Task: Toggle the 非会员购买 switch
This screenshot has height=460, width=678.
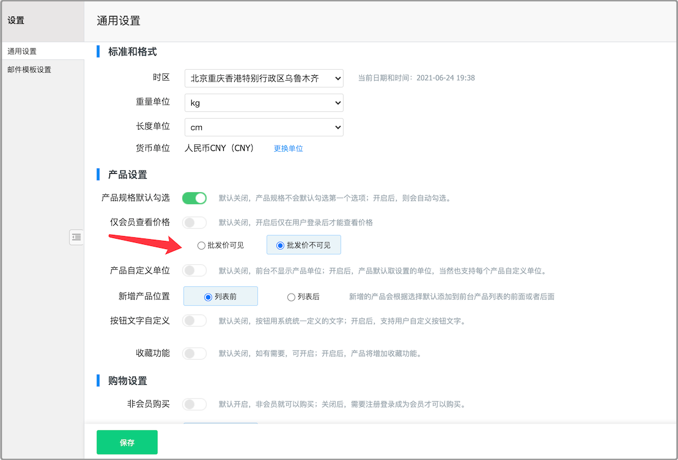Action: coord(194,404)
